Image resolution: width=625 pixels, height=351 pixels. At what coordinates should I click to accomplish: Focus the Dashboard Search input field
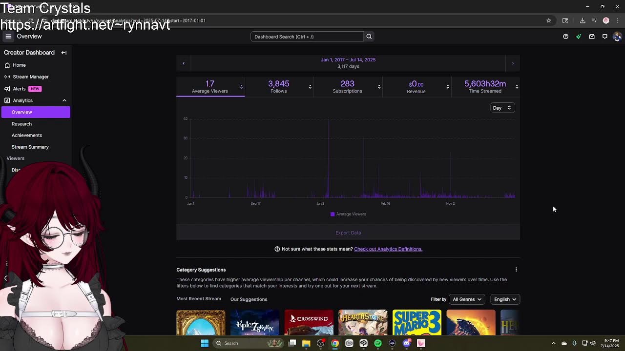coord(307,37)
